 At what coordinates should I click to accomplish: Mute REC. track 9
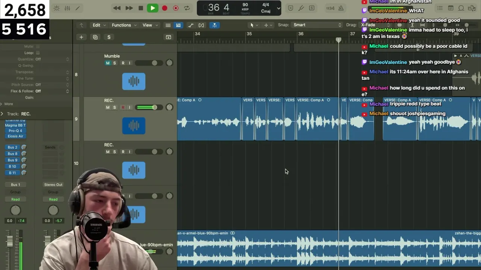(x=108, y=107)
